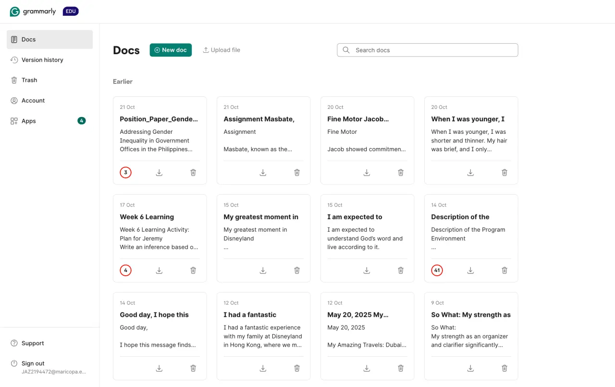Open the Apps section
The image size is (615, 387).
tap(49, 121)
